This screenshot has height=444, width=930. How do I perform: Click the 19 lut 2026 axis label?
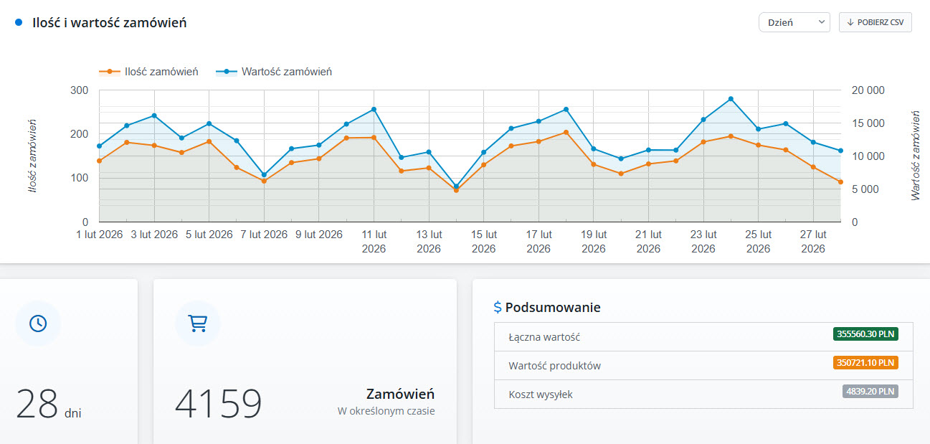click(x=594, y=242)
